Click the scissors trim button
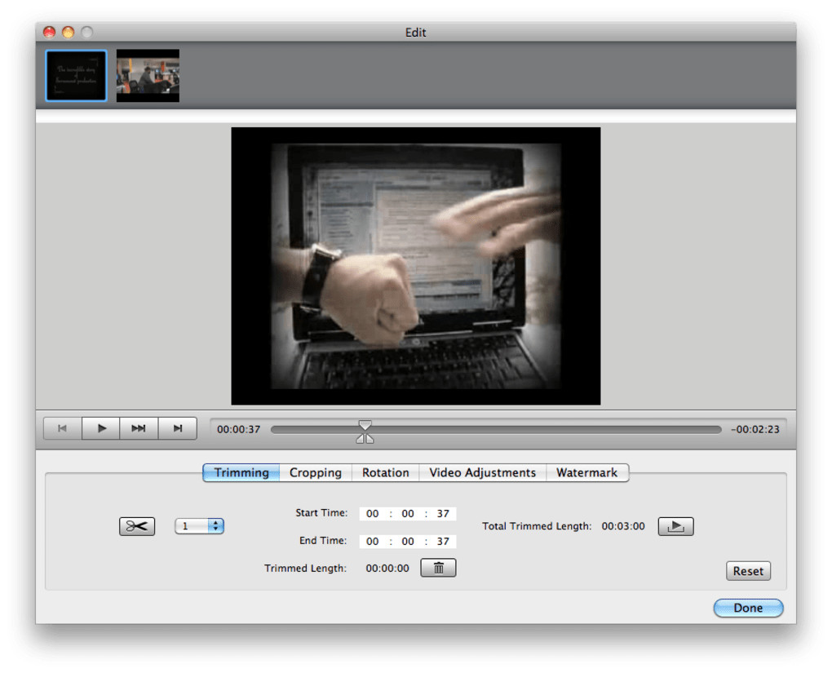The image size is (832, 673). (137, 526)
